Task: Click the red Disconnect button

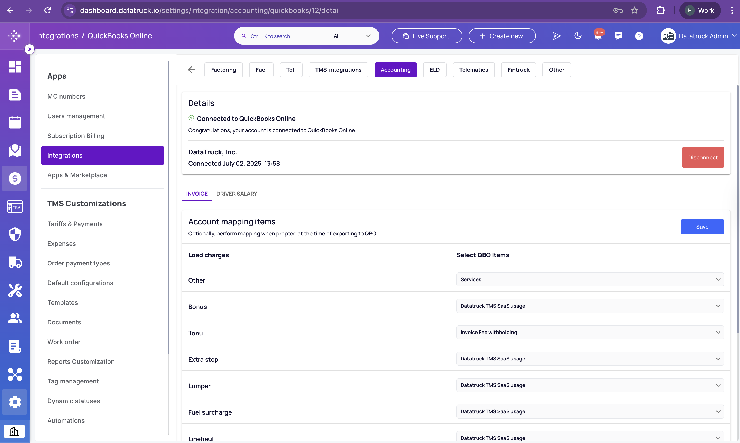Action: 703,157
